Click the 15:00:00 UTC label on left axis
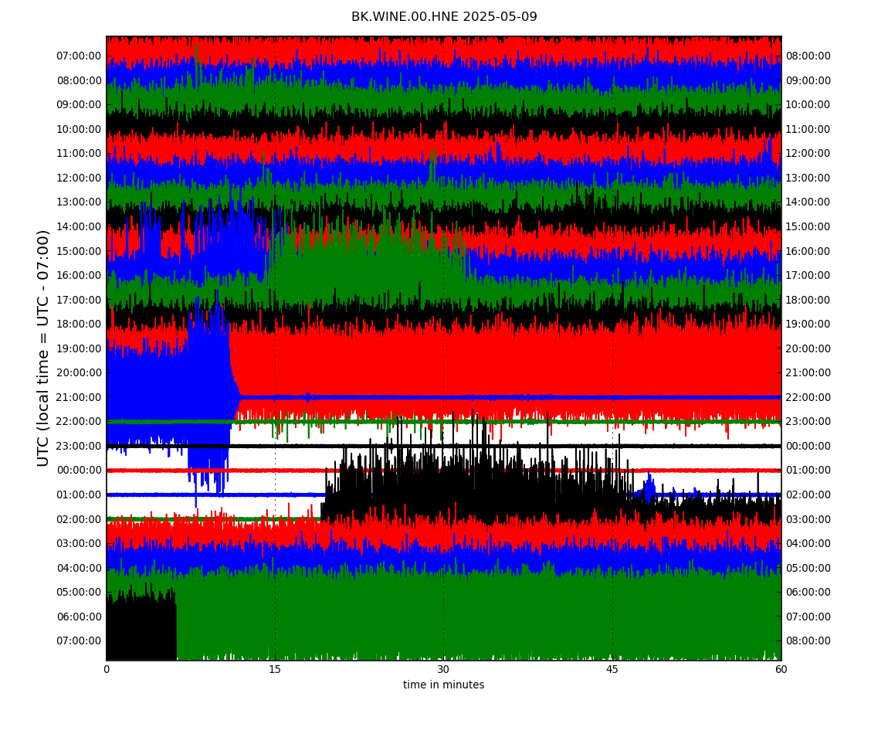Screen dimensions: 888x734 pos(79,251)
